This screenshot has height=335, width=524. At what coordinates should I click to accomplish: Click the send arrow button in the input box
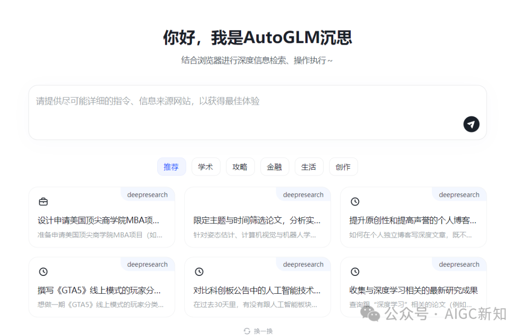[x=471, y=124]
